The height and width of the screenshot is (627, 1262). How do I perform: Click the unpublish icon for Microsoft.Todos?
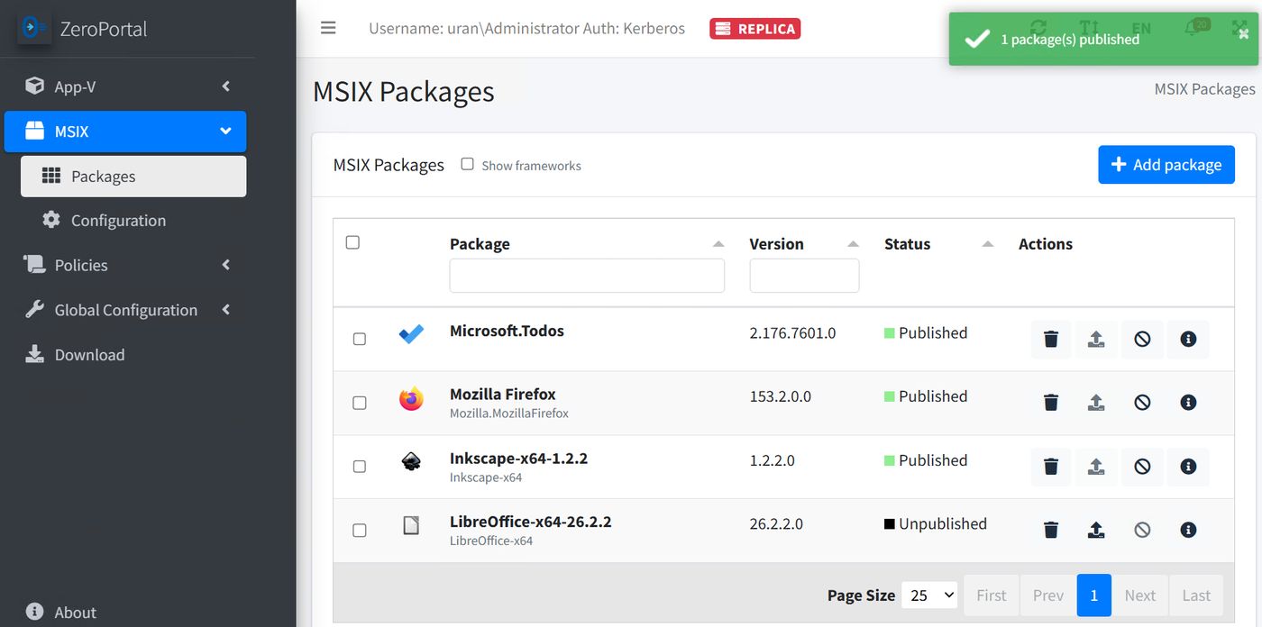1142,340
